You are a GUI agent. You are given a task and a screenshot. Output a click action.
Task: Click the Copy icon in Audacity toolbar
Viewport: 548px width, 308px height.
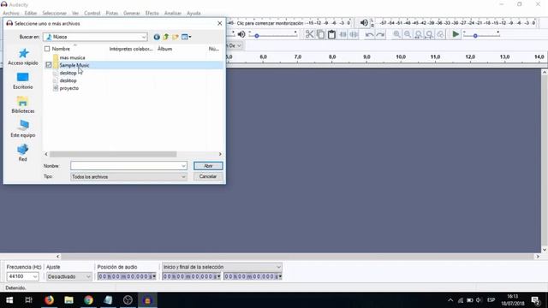tap(320, 34)
